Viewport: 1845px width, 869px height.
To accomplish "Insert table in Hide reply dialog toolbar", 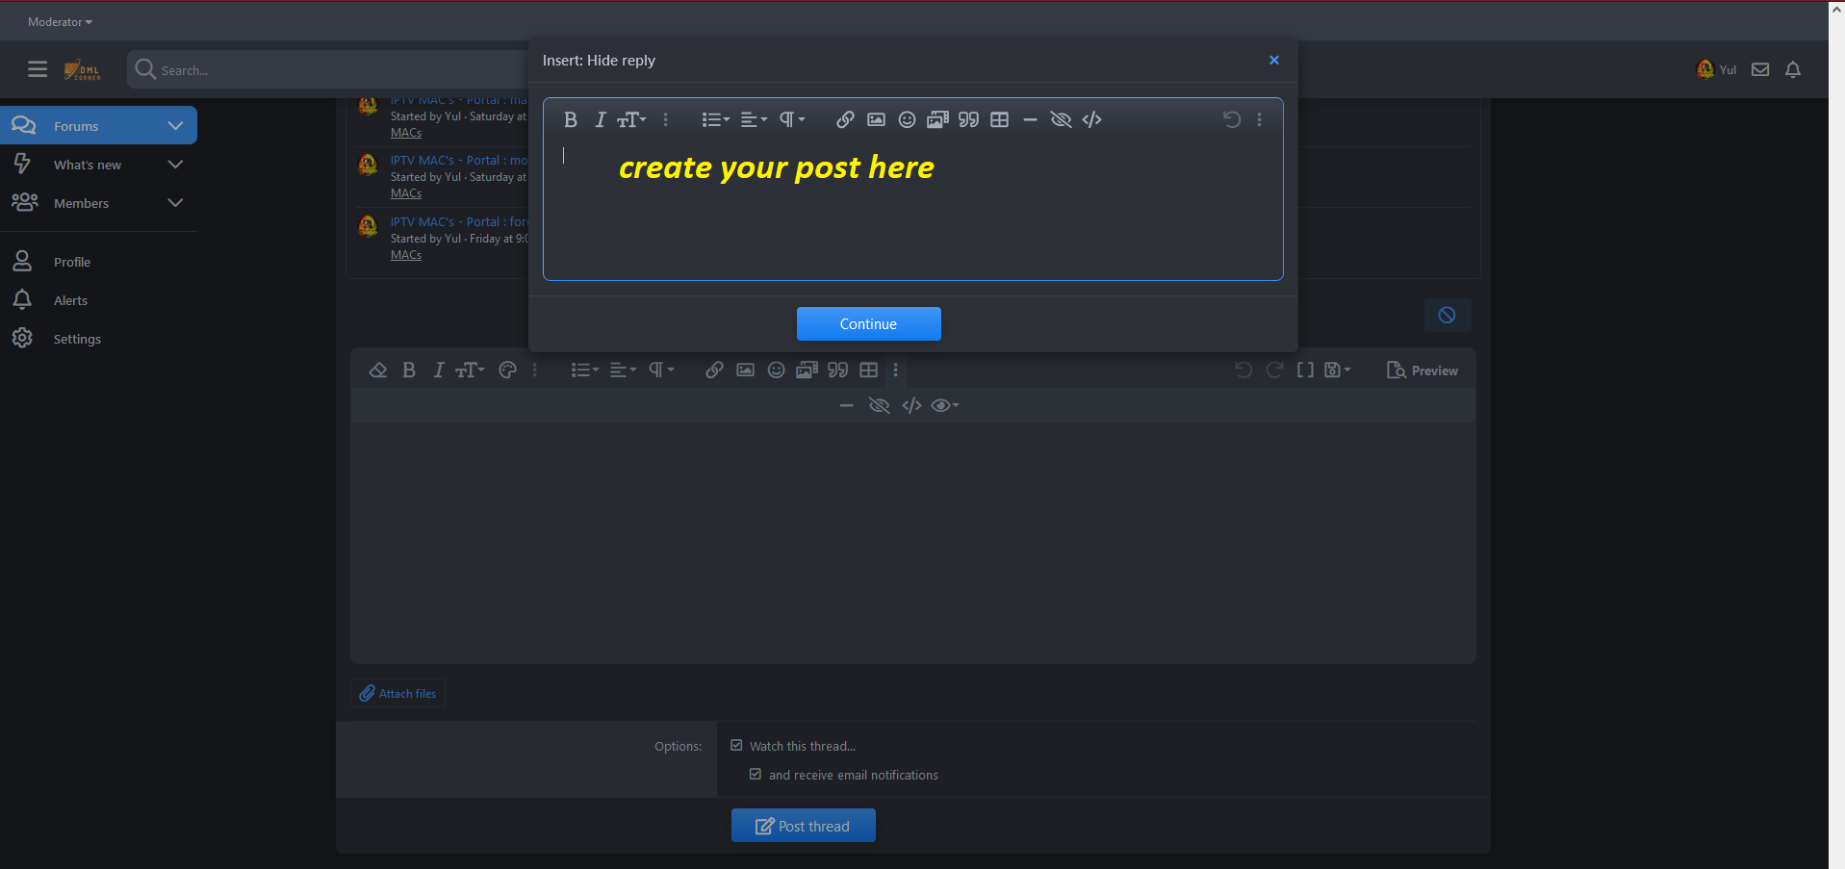I will 999,119.
